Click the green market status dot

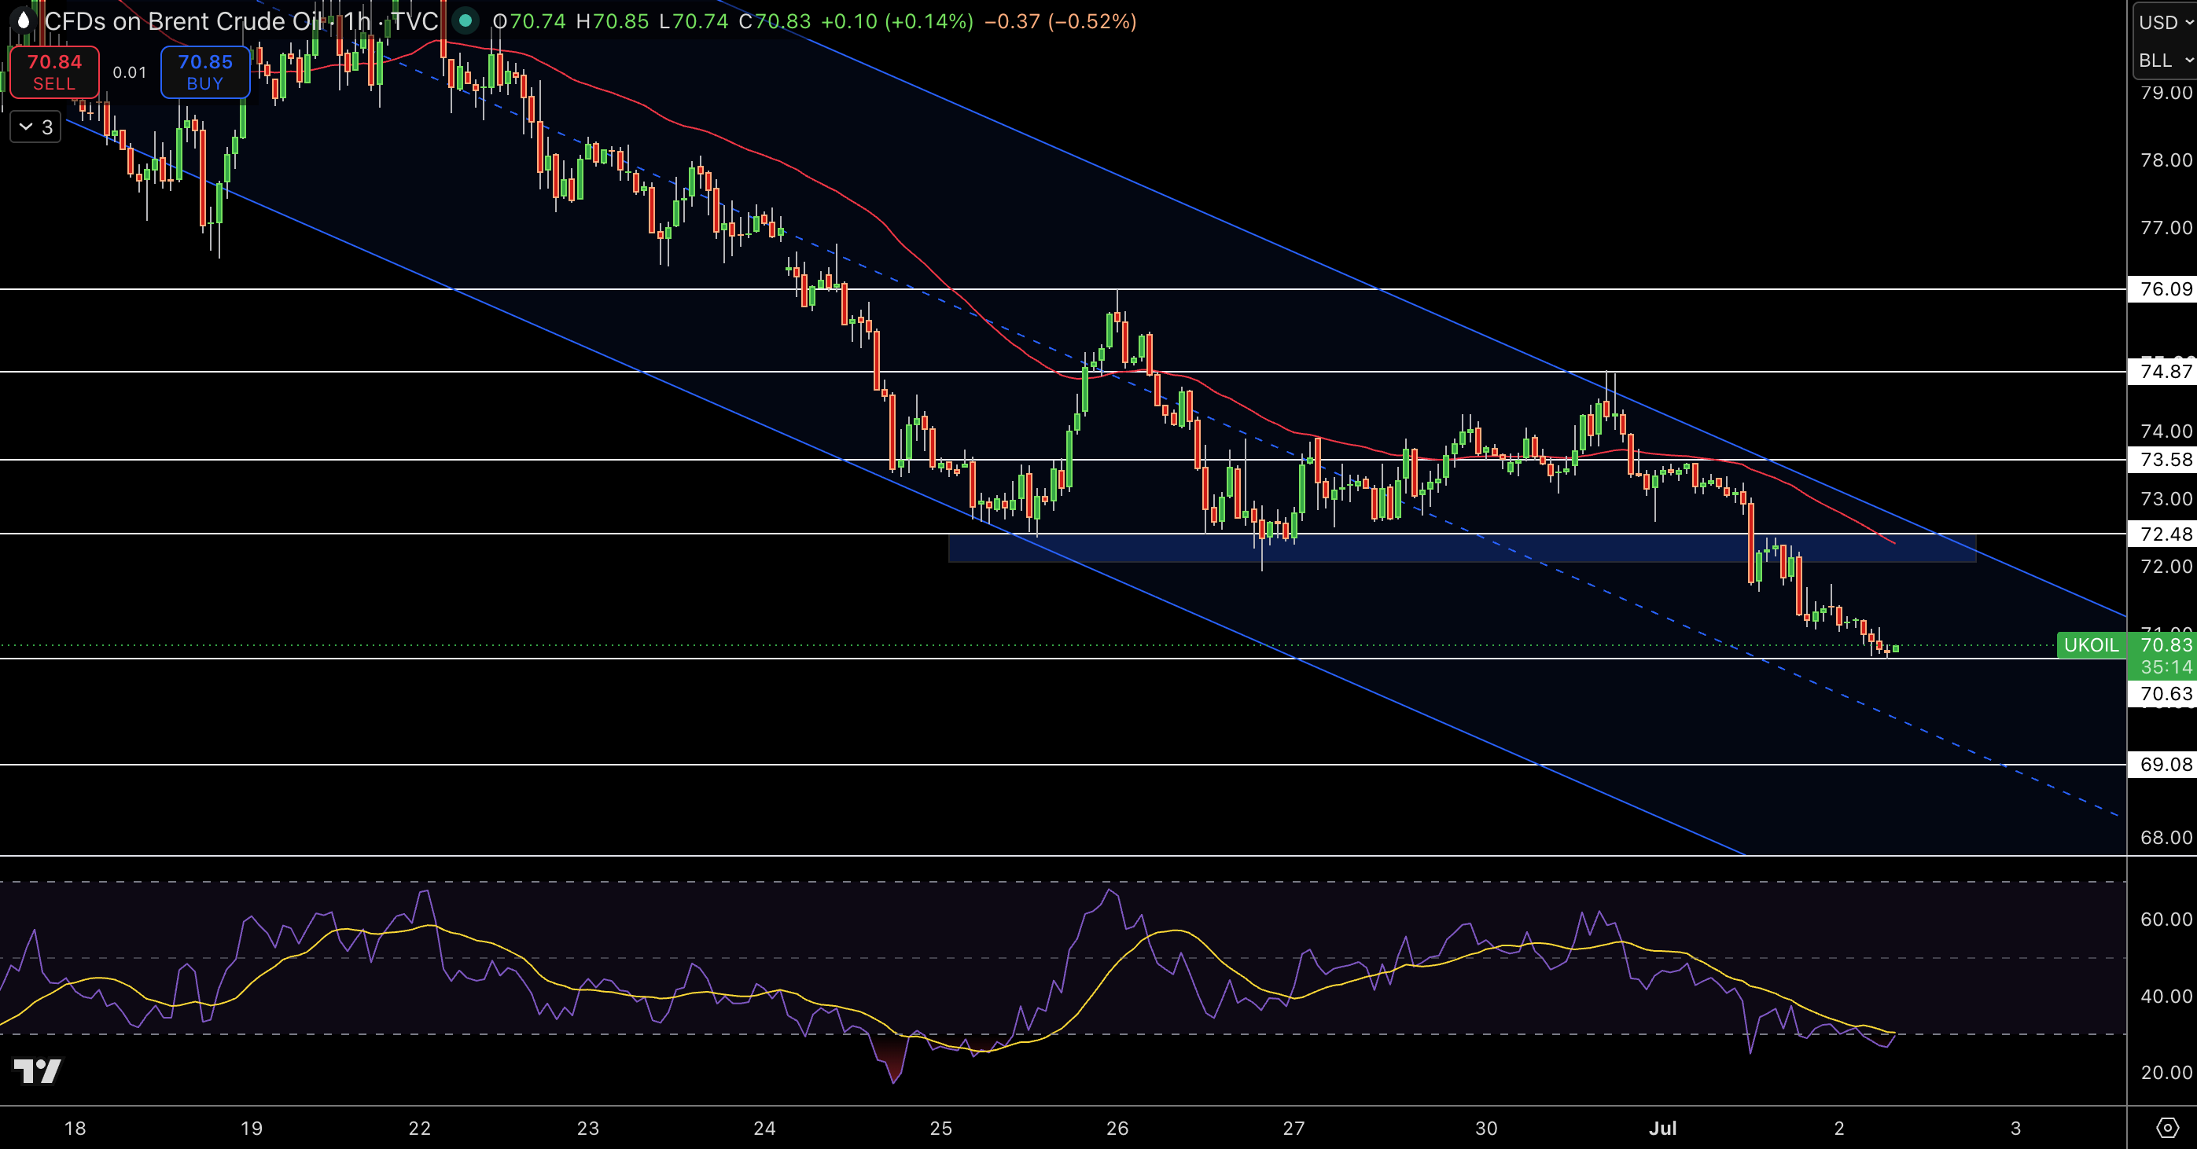466,20
